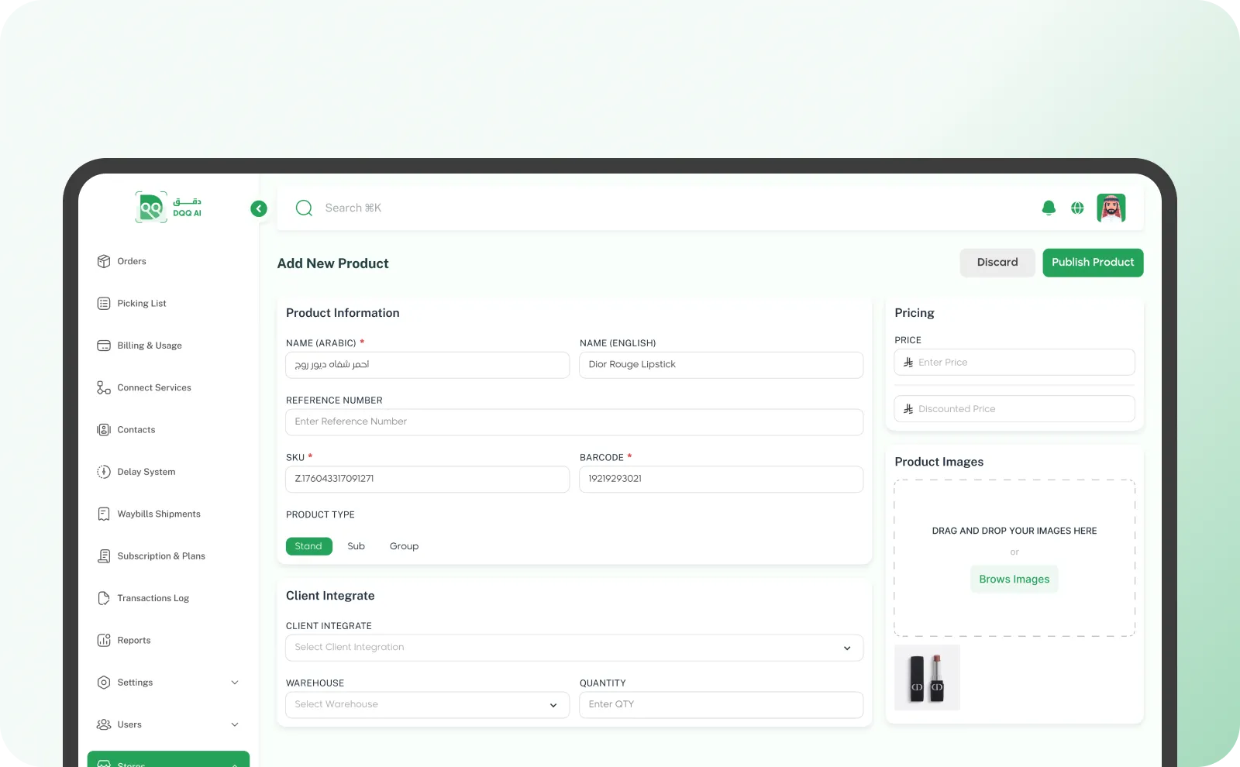This screenshot has width=1240, height=767.
Task: Click the Enter Price input field
Action: (x=1021, y=363)
